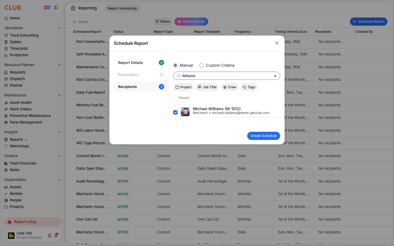394x246 pixels.
Task: Uncheck Michael Williams recipient checkbox
Action: click(x=175, y=112)
